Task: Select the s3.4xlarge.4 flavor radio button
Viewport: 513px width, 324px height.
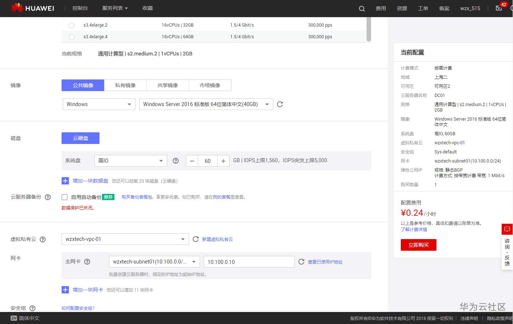Action: 72,37
